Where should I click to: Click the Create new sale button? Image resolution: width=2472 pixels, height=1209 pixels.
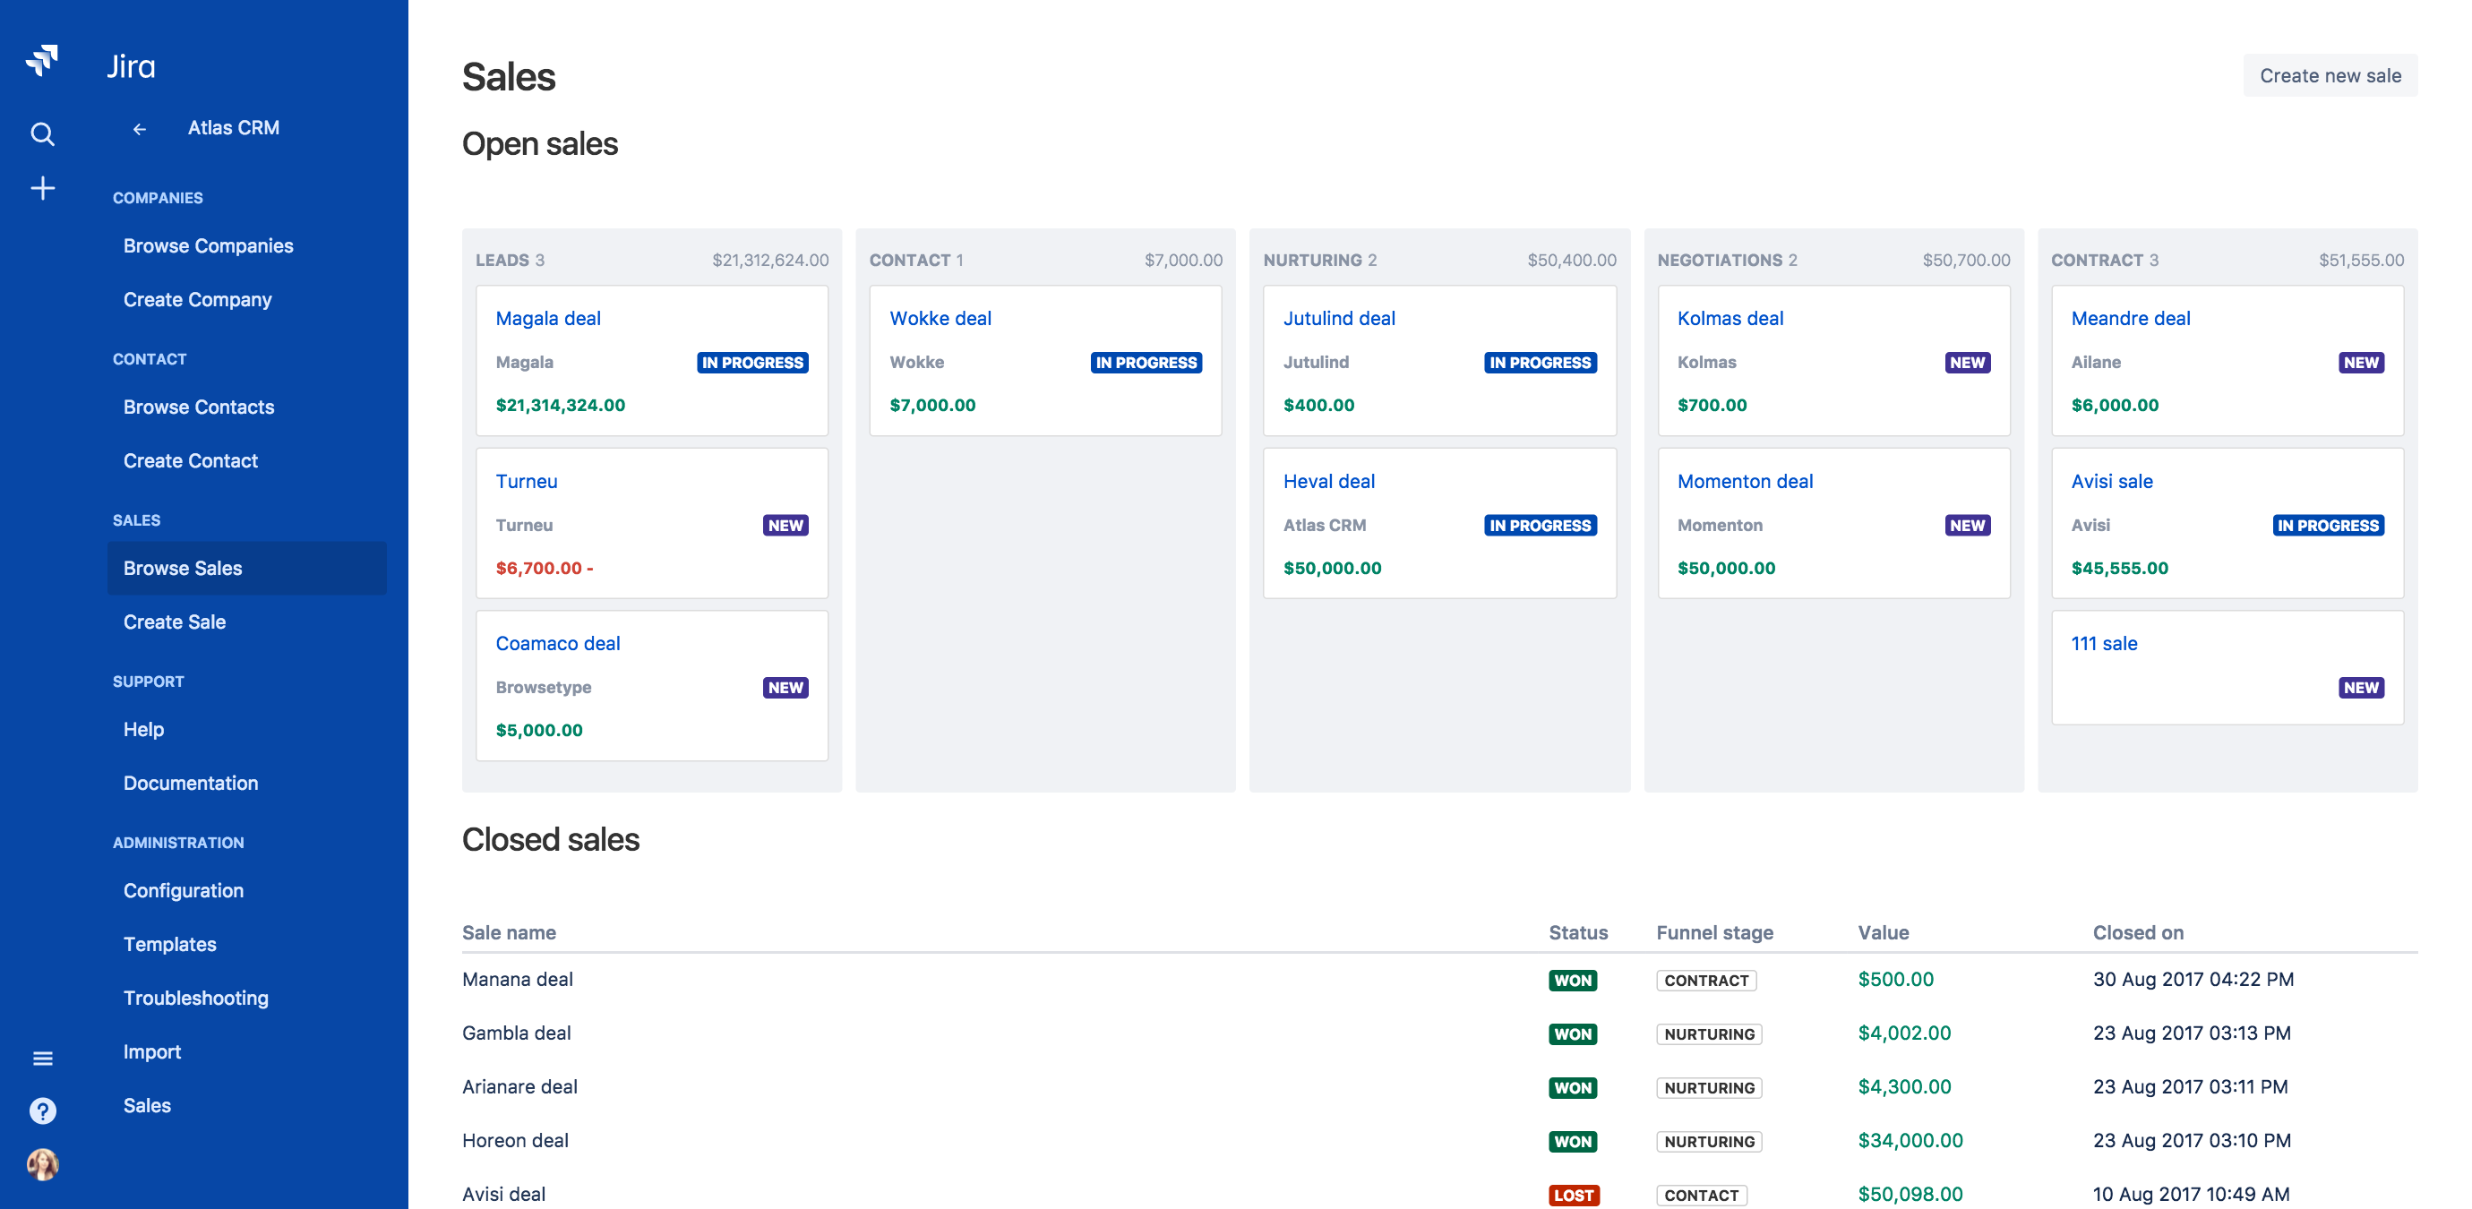pyautogui.click(x=2329, y=75)
